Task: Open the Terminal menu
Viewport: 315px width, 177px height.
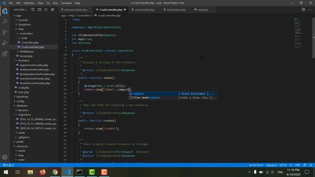Action: (x=66, y=3)
